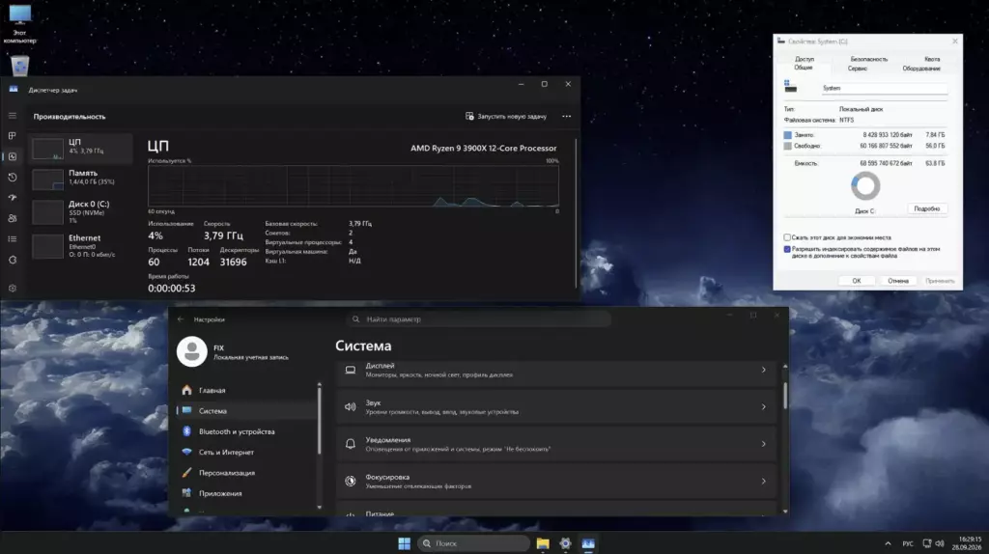Select Performance page icon in Task Manager
The width and height of the screenshot is (989, 554).
(x=12, y=156)
